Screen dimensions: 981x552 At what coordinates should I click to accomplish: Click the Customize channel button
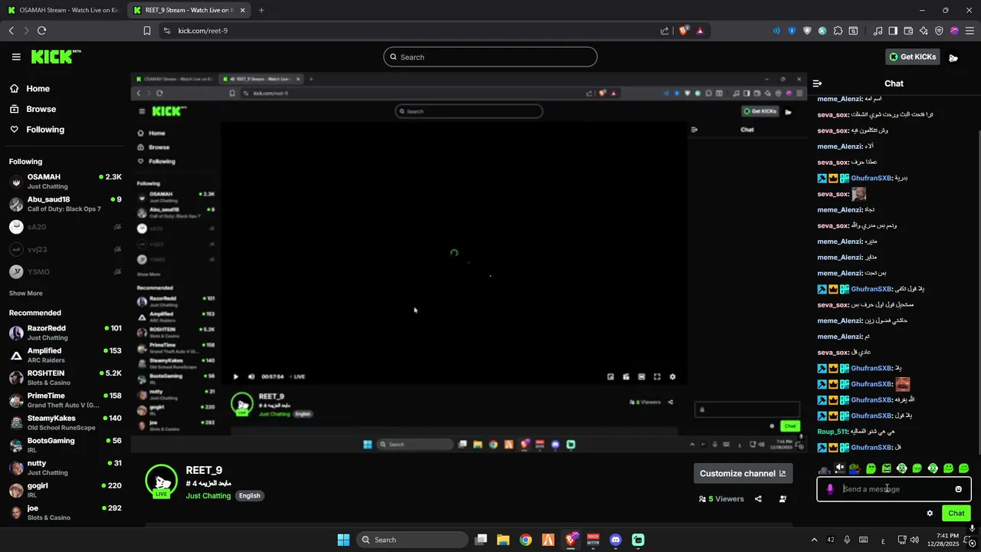pyautogui.click(x=743, y=474)
